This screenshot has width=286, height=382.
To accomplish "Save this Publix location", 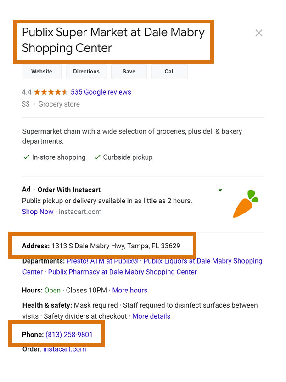I will point(129,72).
